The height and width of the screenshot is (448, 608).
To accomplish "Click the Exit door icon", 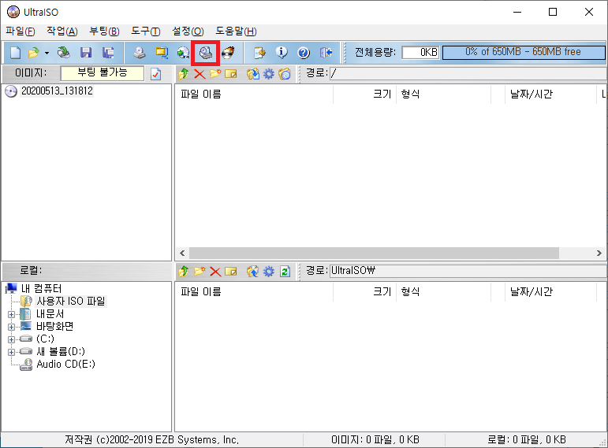I will (326, 52).
